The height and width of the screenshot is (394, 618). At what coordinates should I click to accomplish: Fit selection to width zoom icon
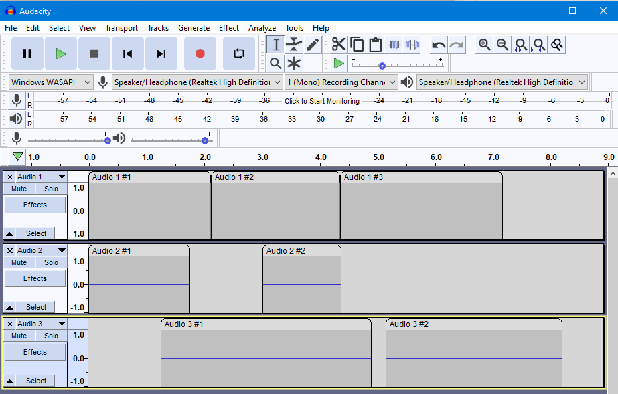pos(521,44)
